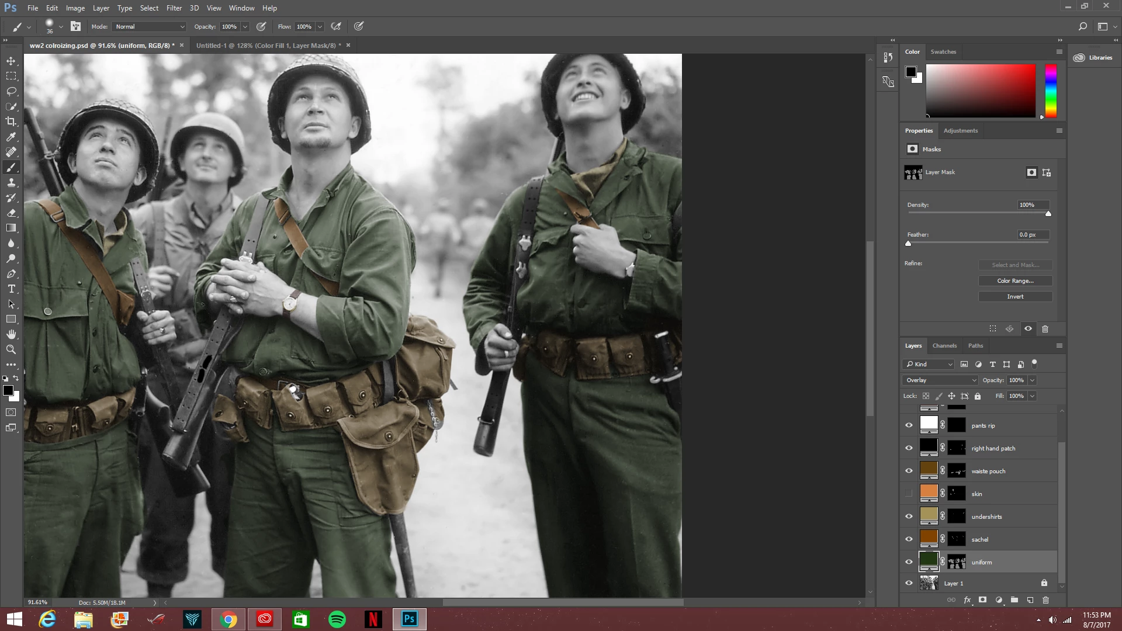Open the Filter menu
This screenshot has width=1122, height=631.
point(174,8)
